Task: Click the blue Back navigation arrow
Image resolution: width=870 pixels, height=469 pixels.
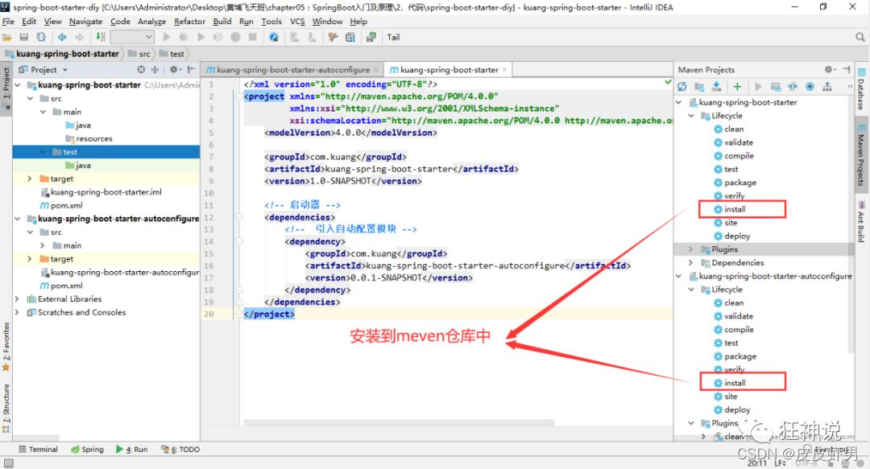Action: 62,37
